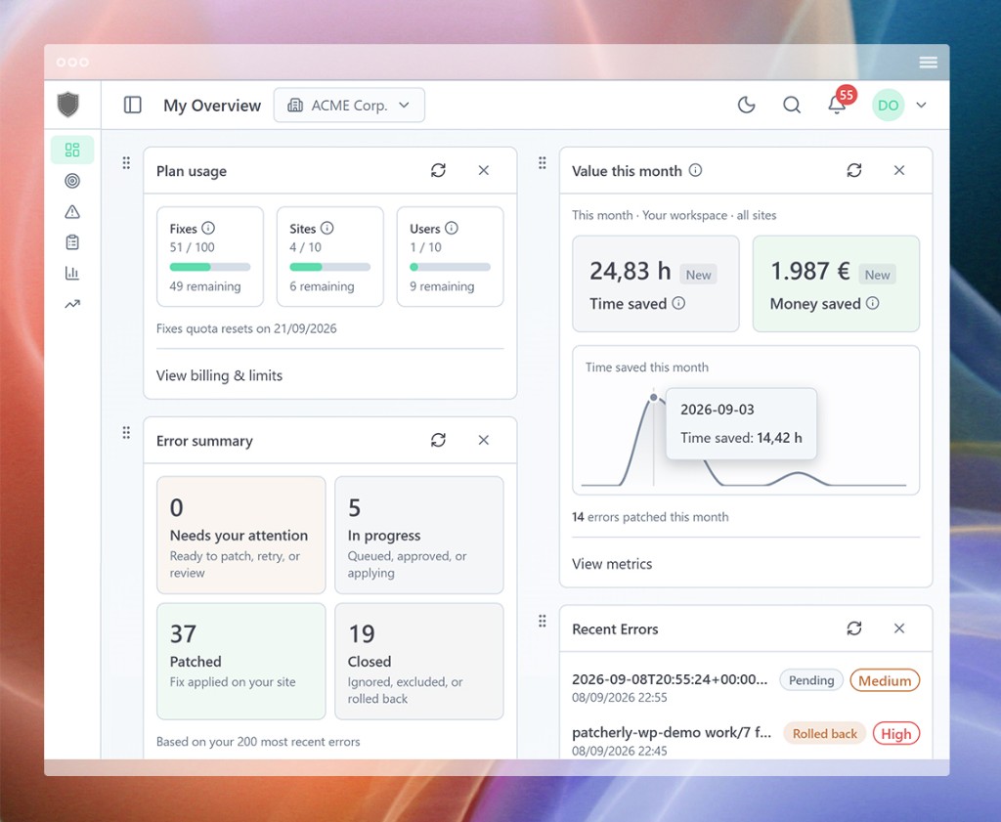The image size is (1001, 822).
Task: Click the Medium severity badge
Action: 885,680
